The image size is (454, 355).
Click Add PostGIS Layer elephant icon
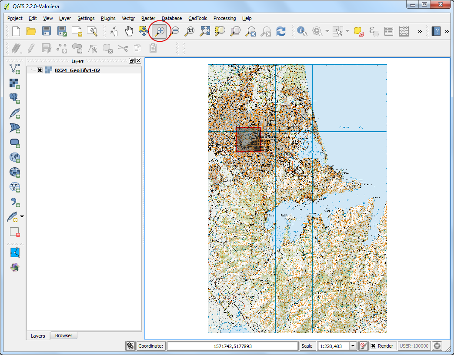[15, 98]
